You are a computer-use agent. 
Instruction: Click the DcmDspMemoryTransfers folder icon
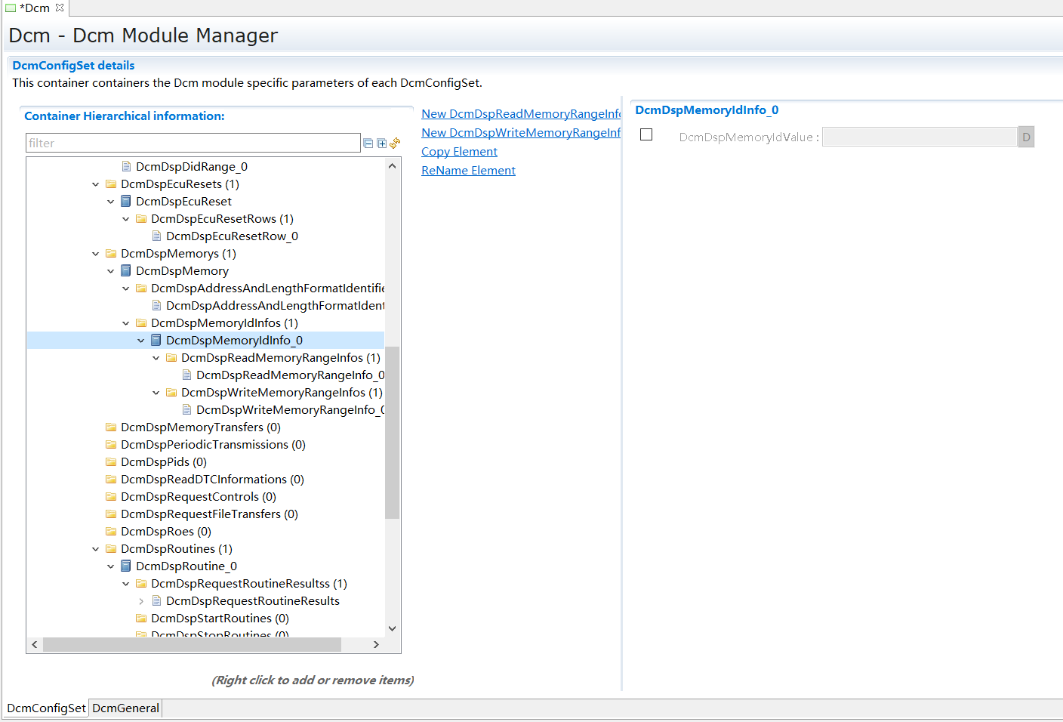tap(111, 427)
